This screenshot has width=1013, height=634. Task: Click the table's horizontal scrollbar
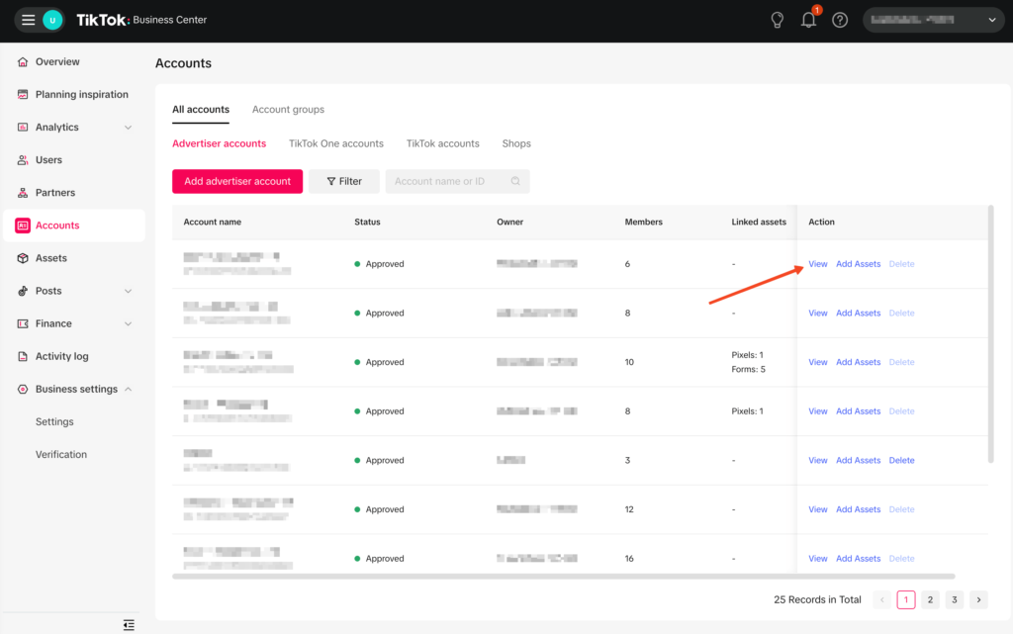coord(563,576)
